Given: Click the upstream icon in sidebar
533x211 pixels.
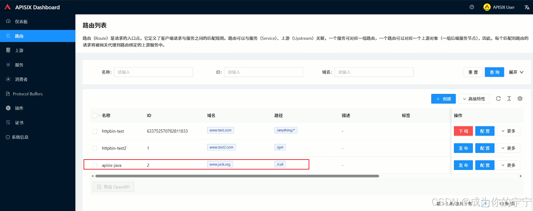Looking at the screenshot, I should (x=8, y=50).
